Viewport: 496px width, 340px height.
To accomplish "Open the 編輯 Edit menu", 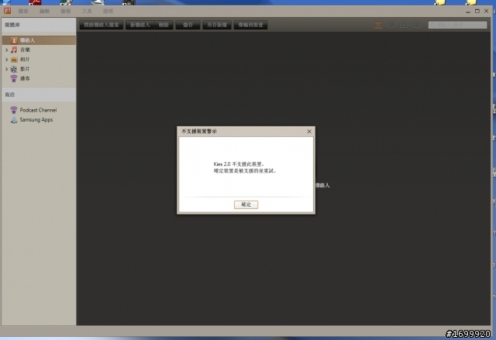I will [x=44, y=11].
